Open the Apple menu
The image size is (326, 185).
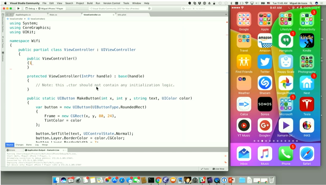click(x=5, y=3)
